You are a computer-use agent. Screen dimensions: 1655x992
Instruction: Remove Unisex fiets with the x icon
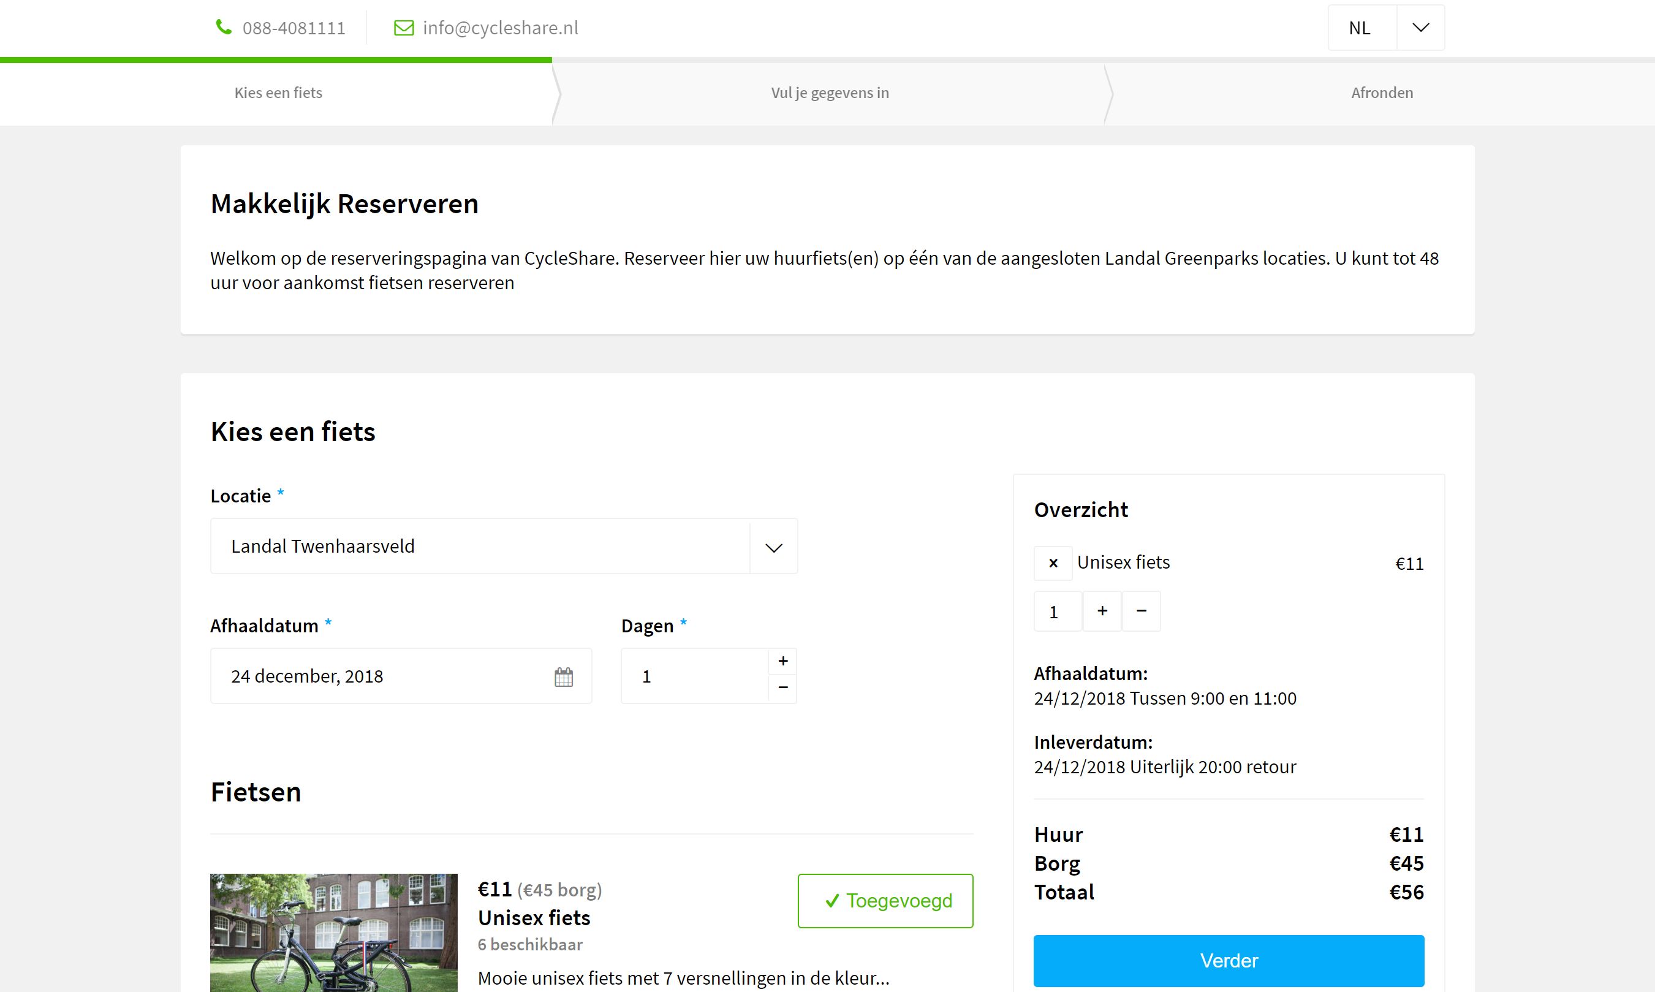point(1053,563)
